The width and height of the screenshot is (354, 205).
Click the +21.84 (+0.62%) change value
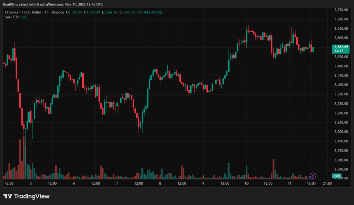click(150, 12)
